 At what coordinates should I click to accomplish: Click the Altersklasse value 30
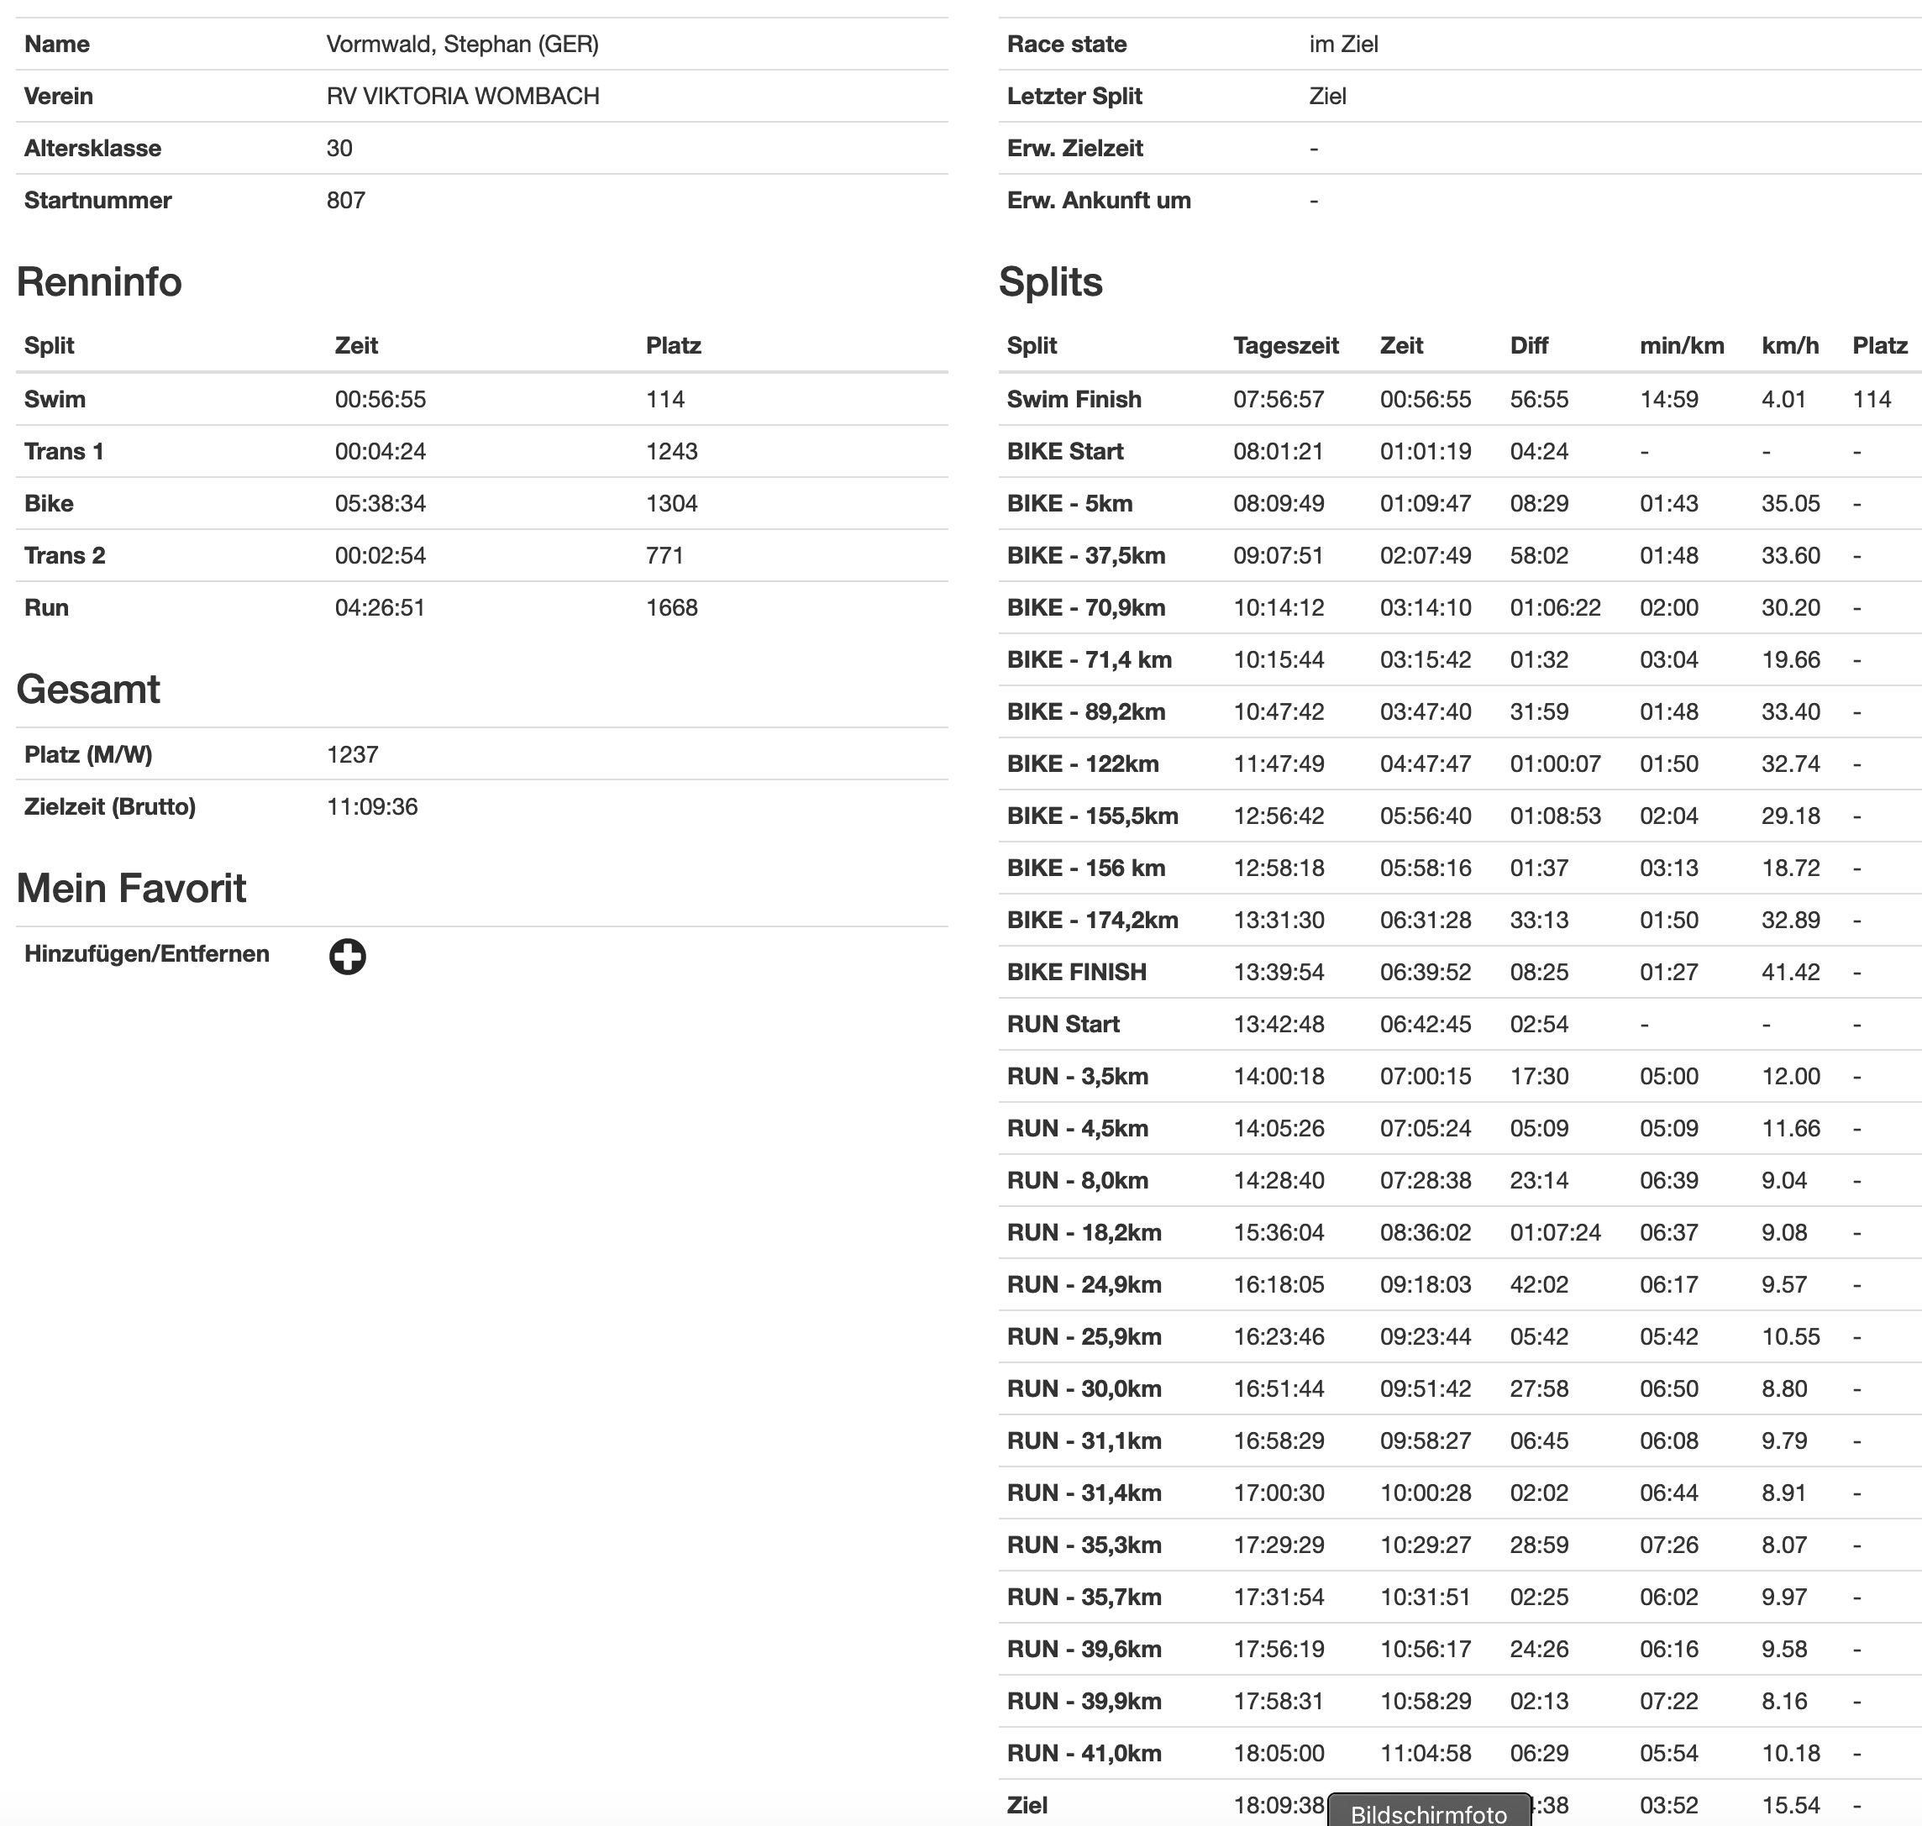click(339, 148)
